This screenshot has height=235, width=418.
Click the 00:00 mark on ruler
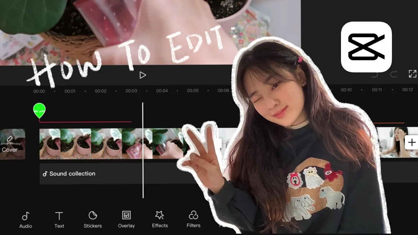pos(39,91)
